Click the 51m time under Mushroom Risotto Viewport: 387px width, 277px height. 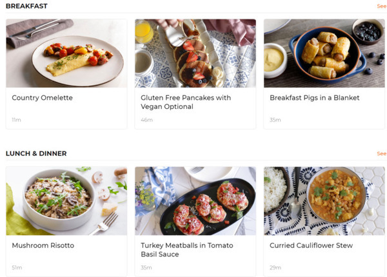point(17,267)
